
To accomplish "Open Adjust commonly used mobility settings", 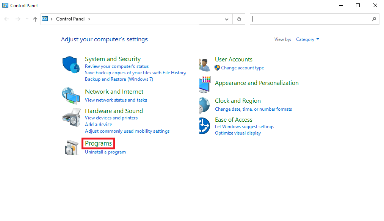I will click(127, 131).
